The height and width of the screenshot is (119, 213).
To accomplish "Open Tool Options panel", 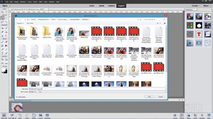I will pos(12,116).
